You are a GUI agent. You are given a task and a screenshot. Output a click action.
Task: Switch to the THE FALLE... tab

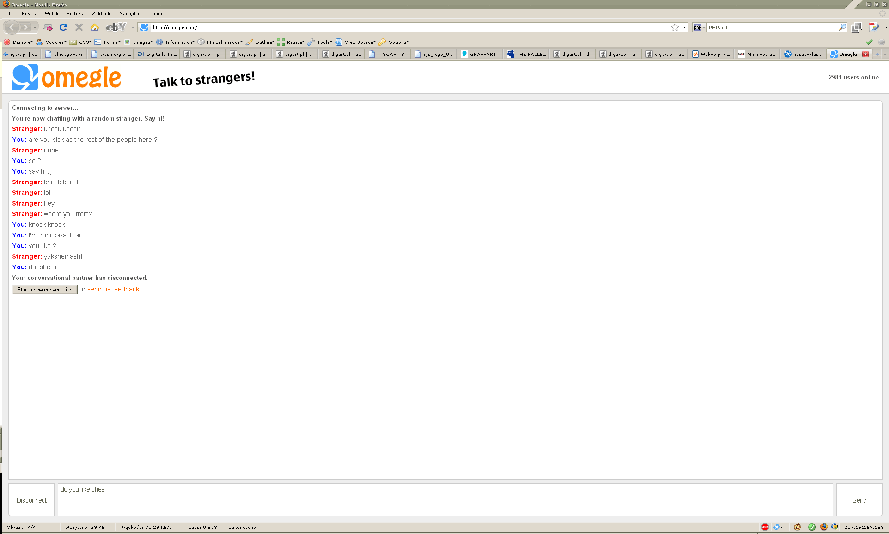click(x=527, y=54)
